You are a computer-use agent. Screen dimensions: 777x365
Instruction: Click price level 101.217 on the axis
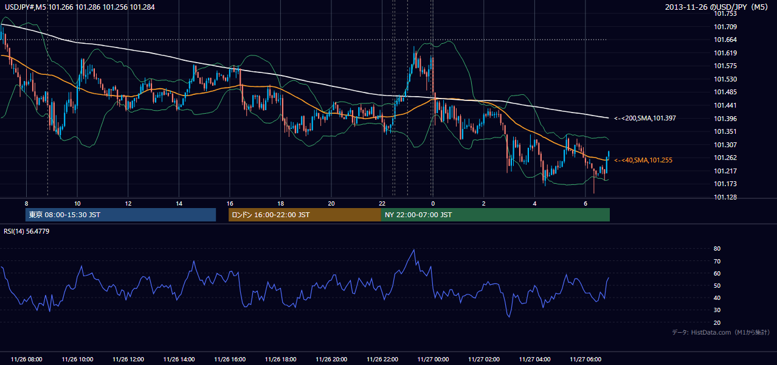725,171
